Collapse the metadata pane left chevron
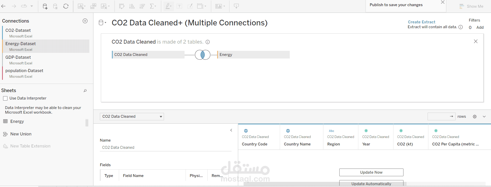The image size is (491, 187). pyautogui.click(x=231, y=130)
